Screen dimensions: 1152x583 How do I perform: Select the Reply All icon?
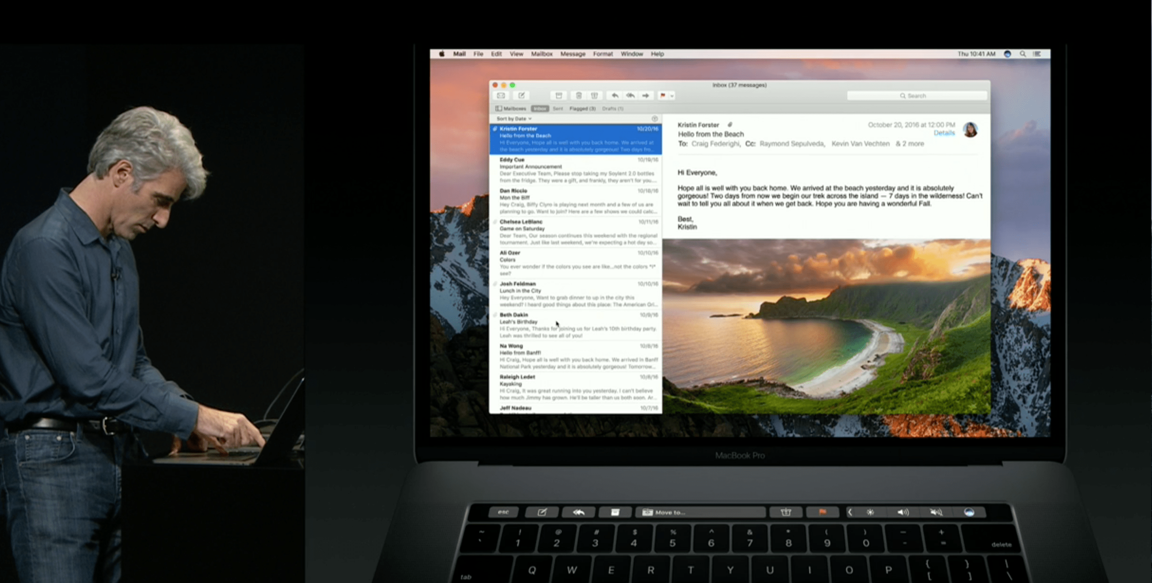pyautogui.click(x=631, y=96)
